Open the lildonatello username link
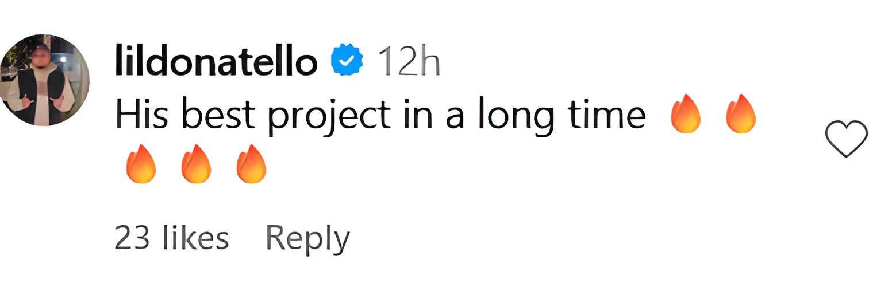The height and width of the screenshot is (291, 869). click(x=216, y=62)
